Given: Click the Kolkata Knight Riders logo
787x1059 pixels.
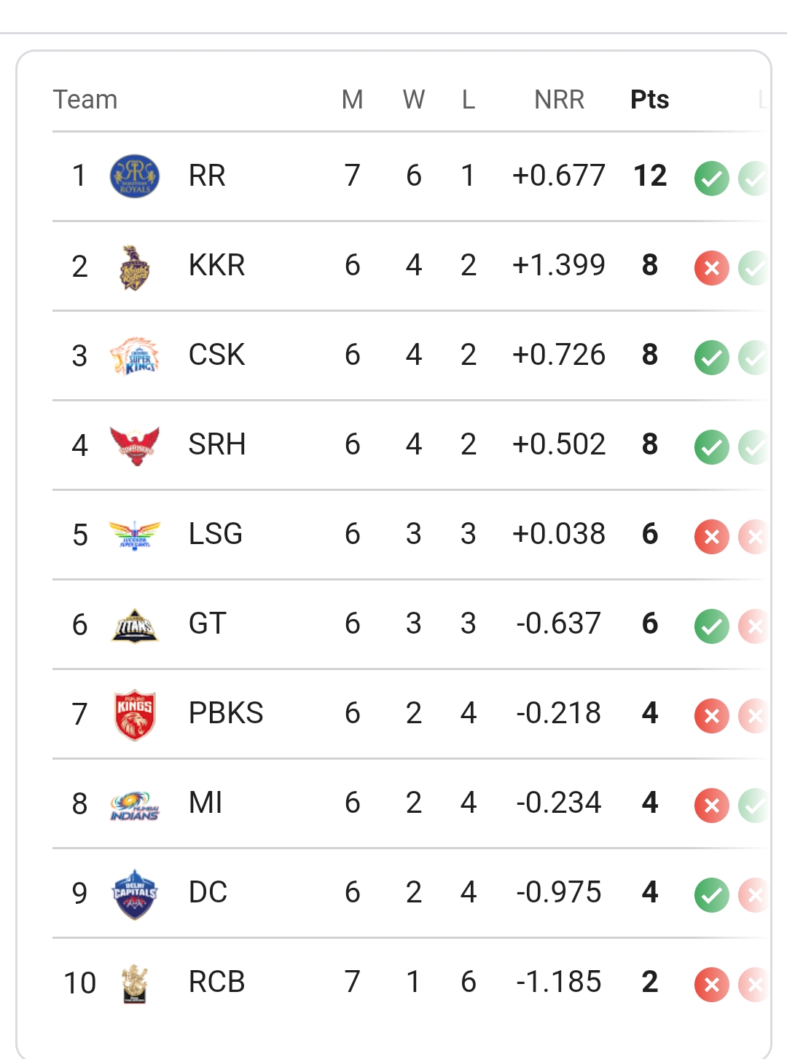Looking at the screenshot, I should [x=134, y=267].
